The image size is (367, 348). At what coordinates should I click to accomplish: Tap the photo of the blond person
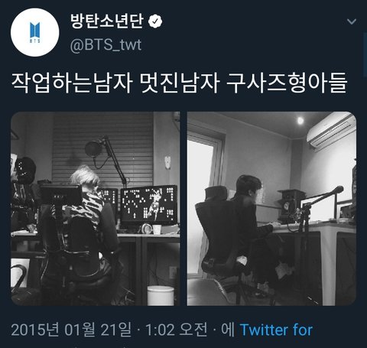coord(96,209)
